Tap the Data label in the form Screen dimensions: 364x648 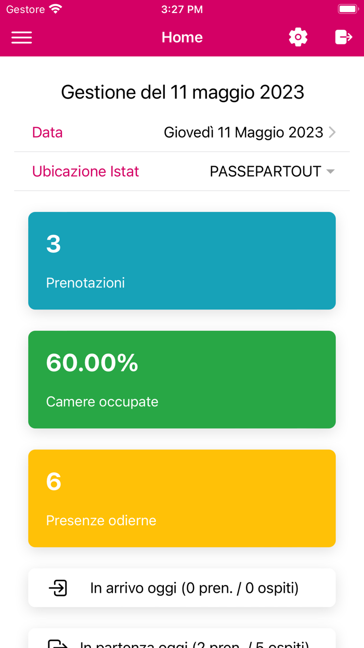[47, 132]
